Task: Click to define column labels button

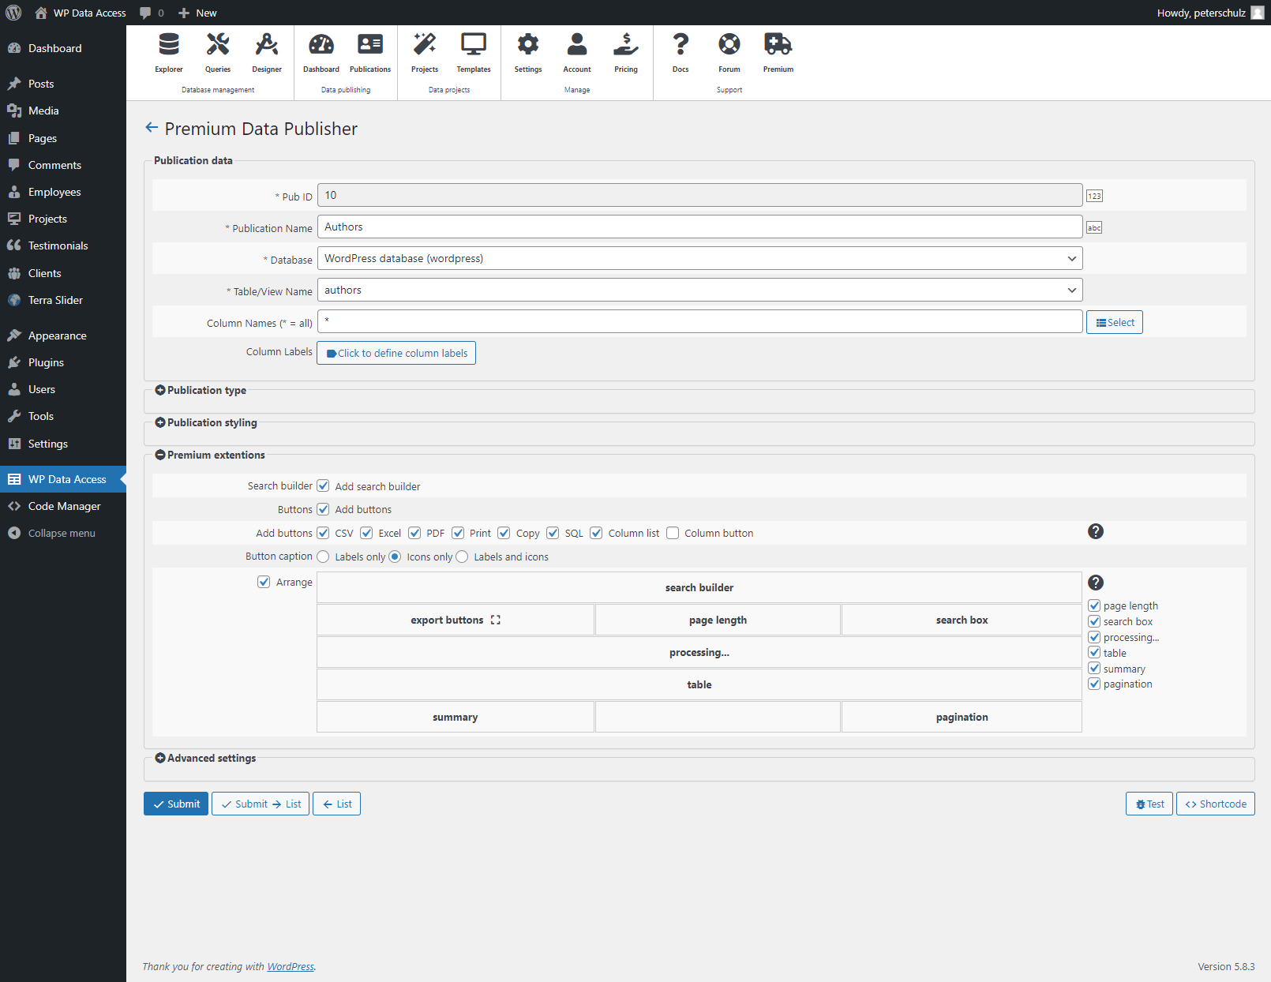Action: (396, 353)
